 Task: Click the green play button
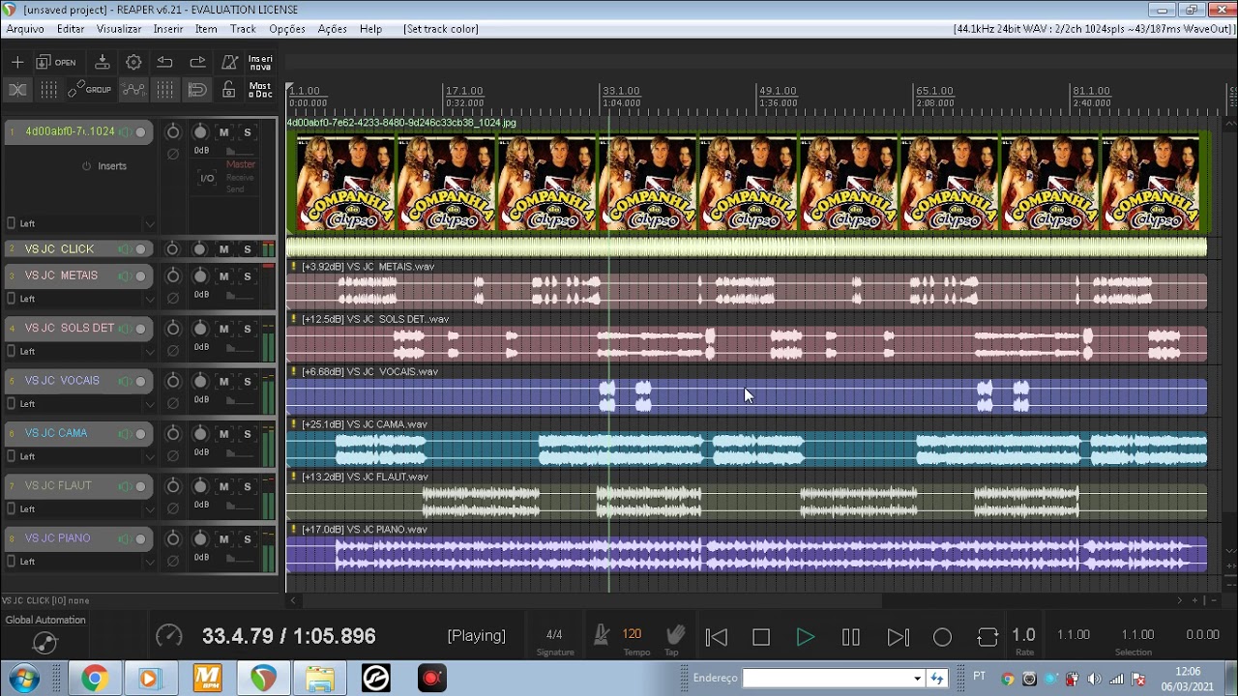pyautogui.click(x=806, y=637)
